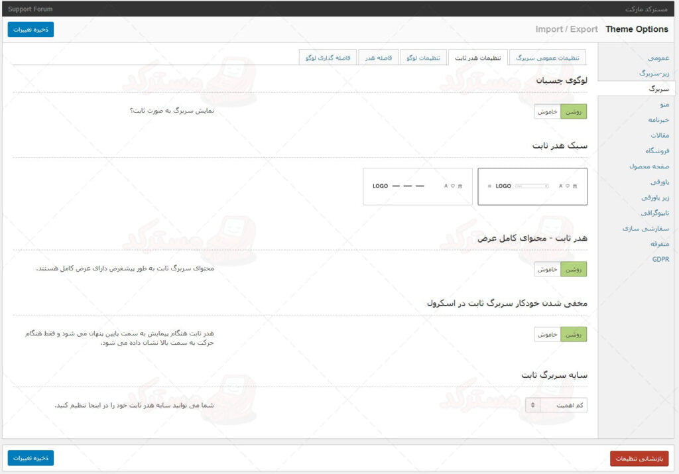Click the top ذخیره تغییرات save button
This screenshot has width=679, height=474.
click(x=31, y=29)
